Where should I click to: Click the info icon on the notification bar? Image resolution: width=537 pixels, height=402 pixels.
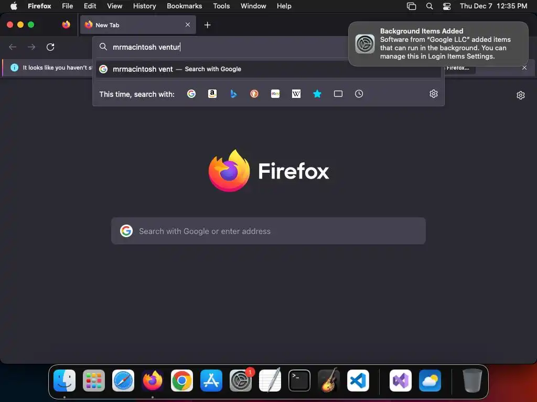(14, 68)
